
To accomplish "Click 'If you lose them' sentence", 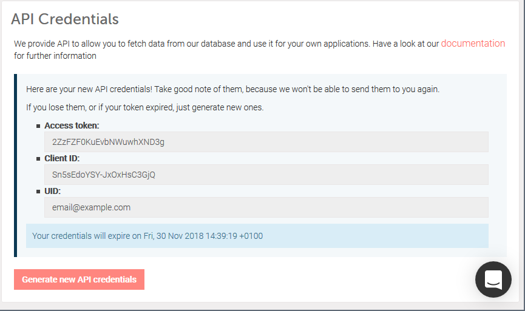I will [145, 107].
